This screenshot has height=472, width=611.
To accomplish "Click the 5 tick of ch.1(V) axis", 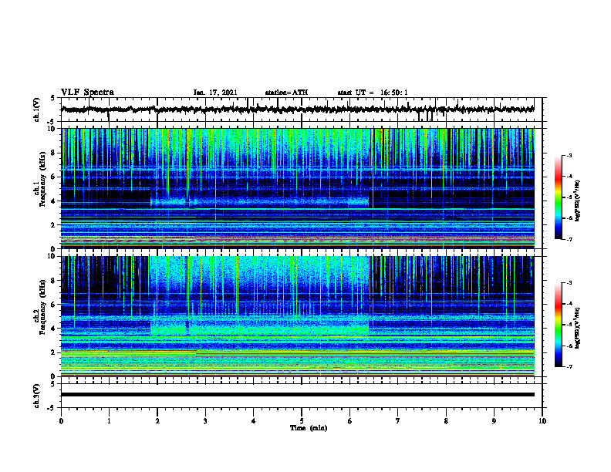I will pos(53,98).
